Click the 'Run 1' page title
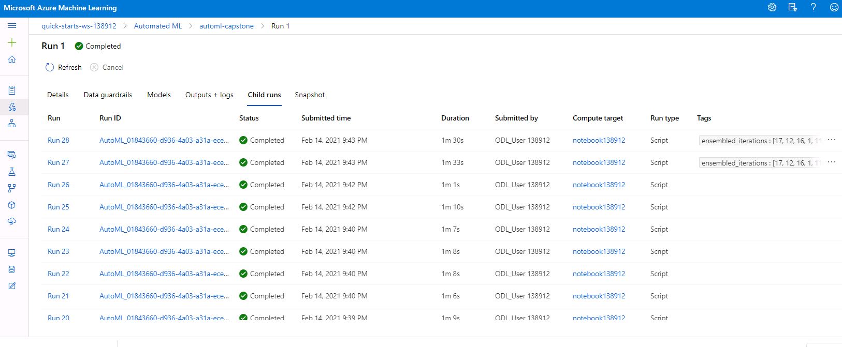The image size is (842, 347). pos(53,46)
